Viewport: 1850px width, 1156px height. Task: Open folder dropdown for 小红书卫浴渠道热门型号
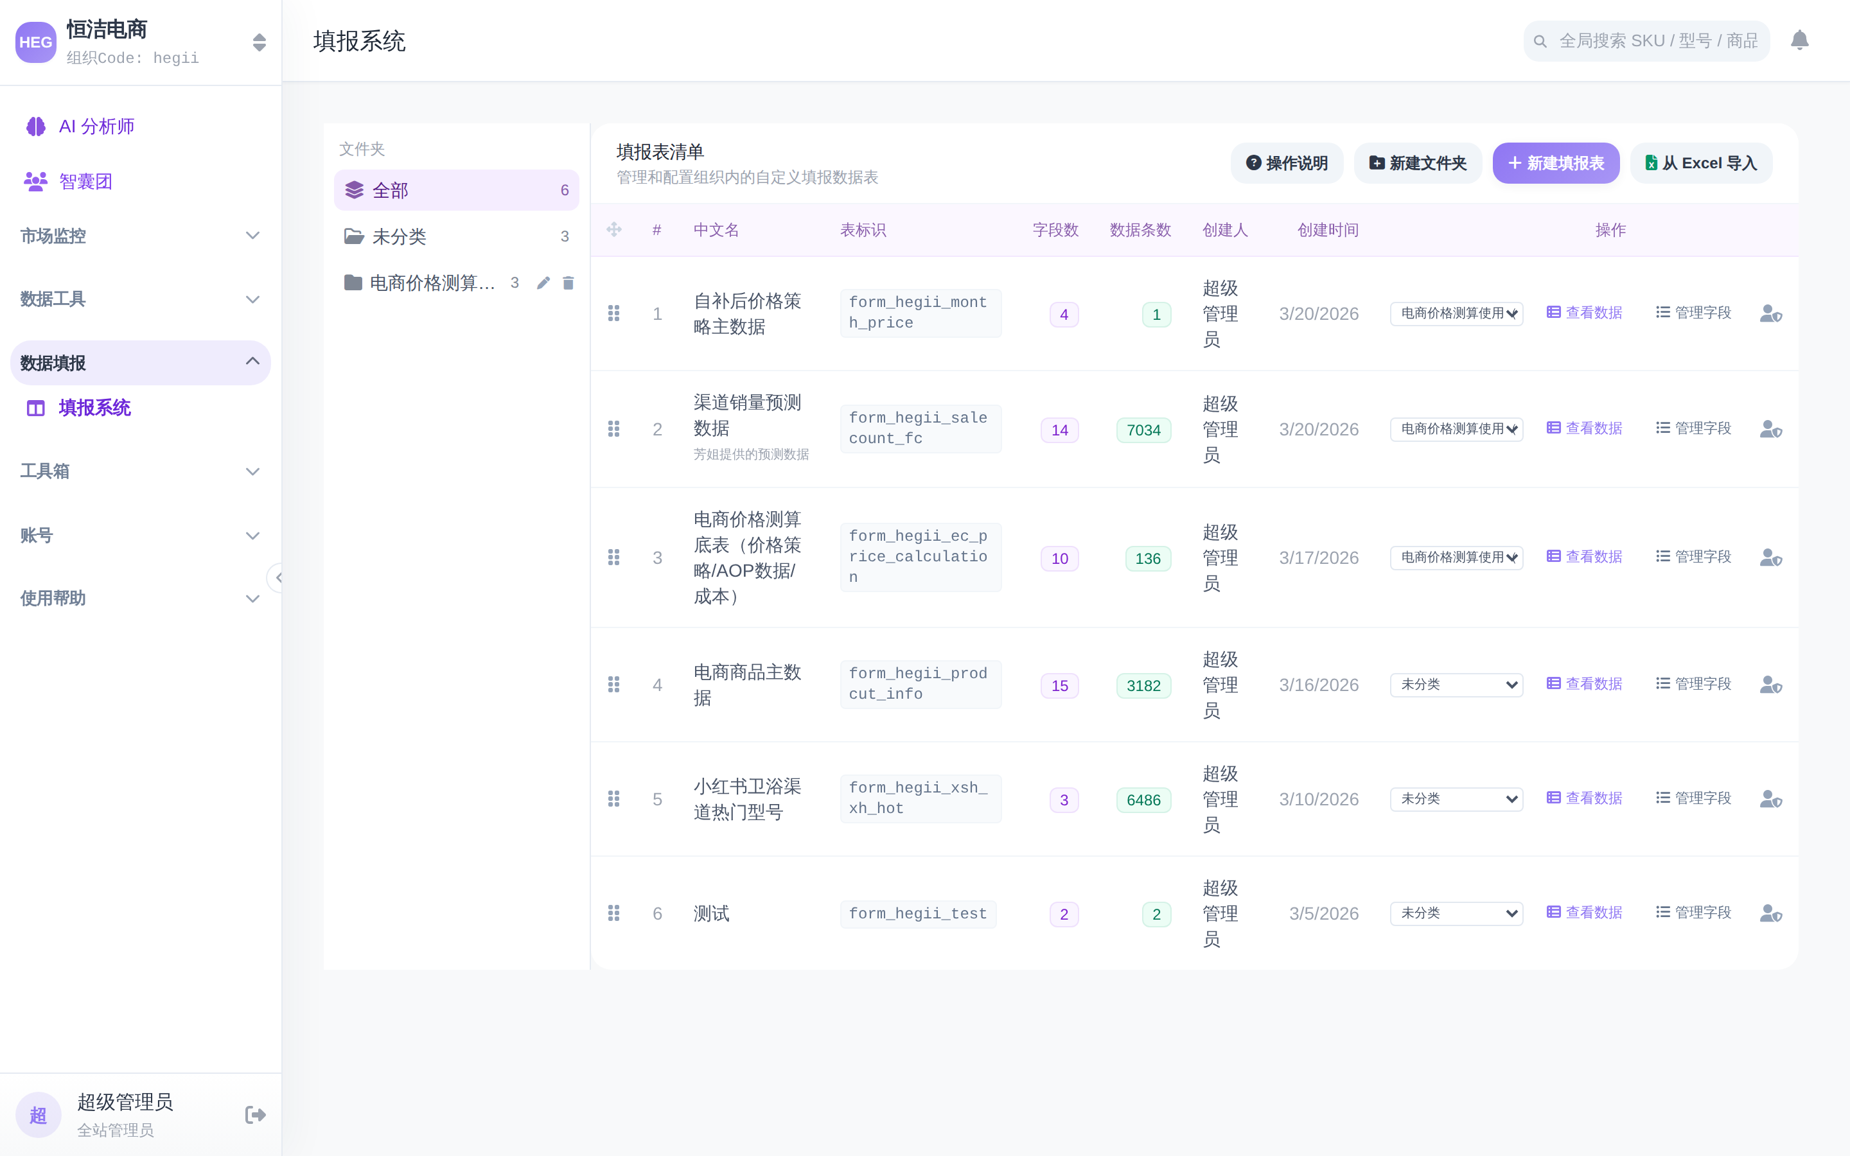click(x=1456, y=799)
